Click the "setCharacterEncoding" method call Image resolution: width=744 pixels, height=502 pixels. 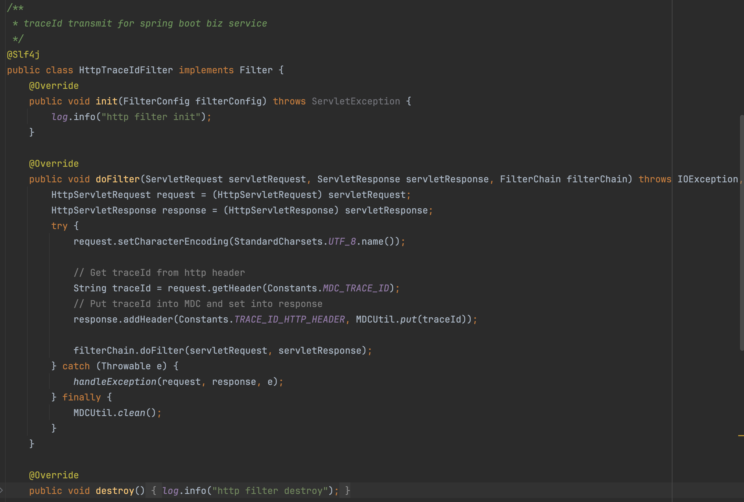(173, 241)
